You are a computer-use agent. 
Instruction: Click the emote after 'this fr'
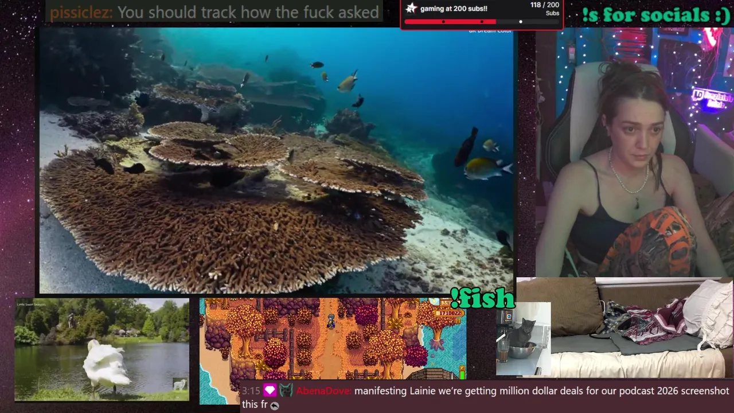(x=275, y=406)
